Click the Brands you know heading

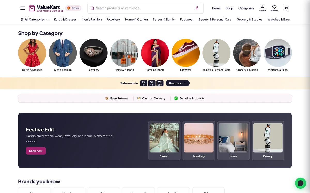39,182
